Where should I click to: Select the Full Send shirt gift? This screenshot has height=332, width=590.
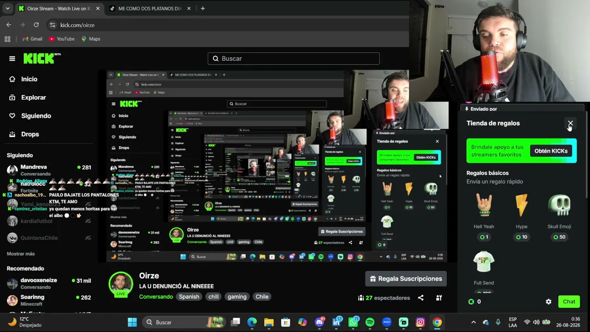[484, 271]
